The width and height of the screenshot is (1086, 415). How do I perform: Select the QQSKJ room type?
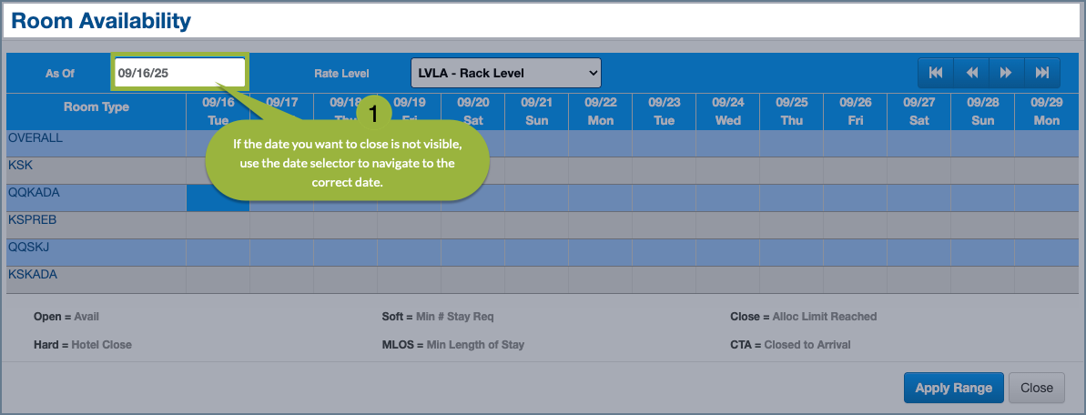(x=29, y=248)
